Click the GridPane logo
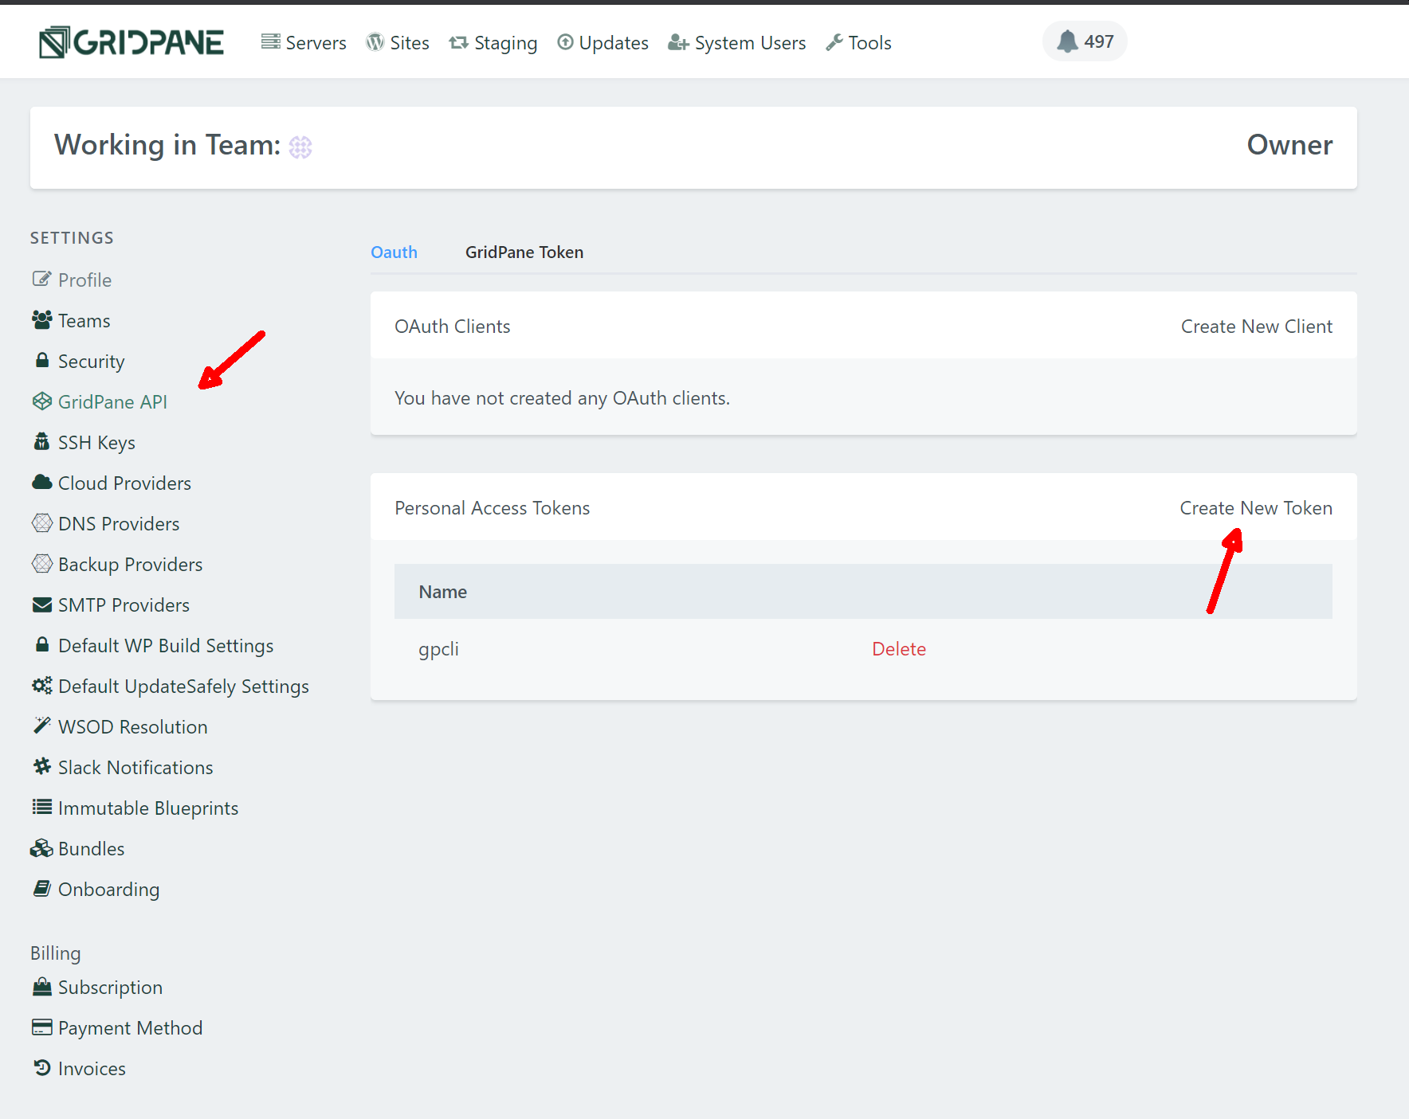 [x=130, y=41]
